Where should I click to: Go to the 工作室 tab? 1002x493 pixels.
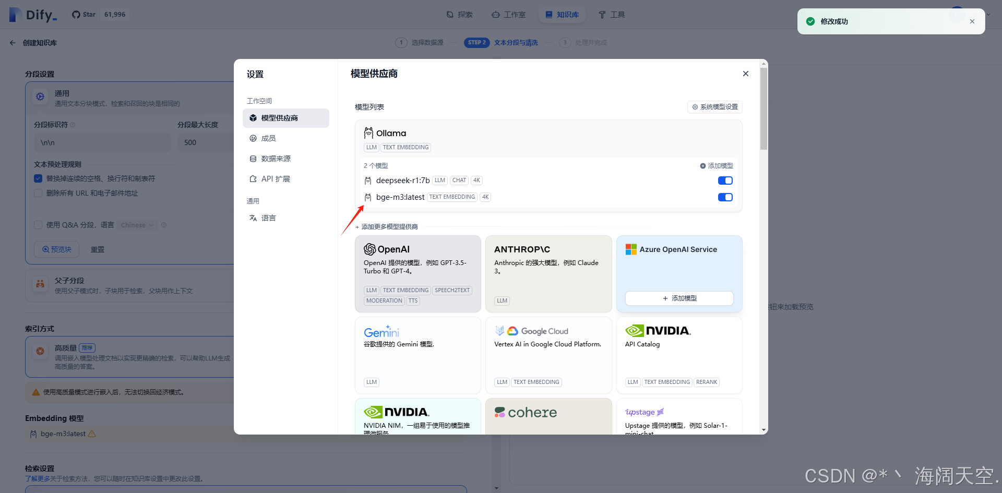pyautogui.click(x=509, y=15)
